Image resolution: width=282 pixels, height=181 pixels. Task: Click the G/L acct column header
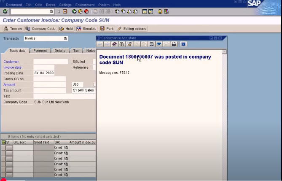click(x=23, y=142)
